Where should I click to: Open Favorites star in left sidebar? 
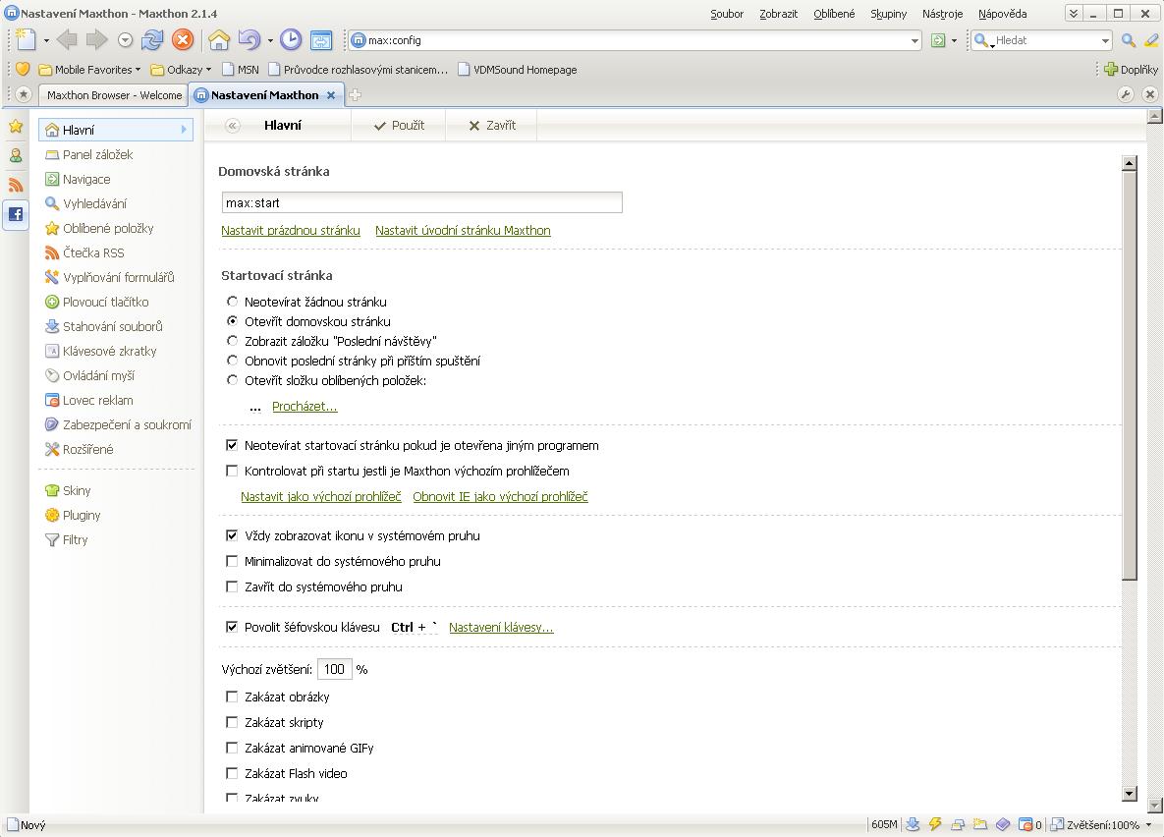coord(16,127)
